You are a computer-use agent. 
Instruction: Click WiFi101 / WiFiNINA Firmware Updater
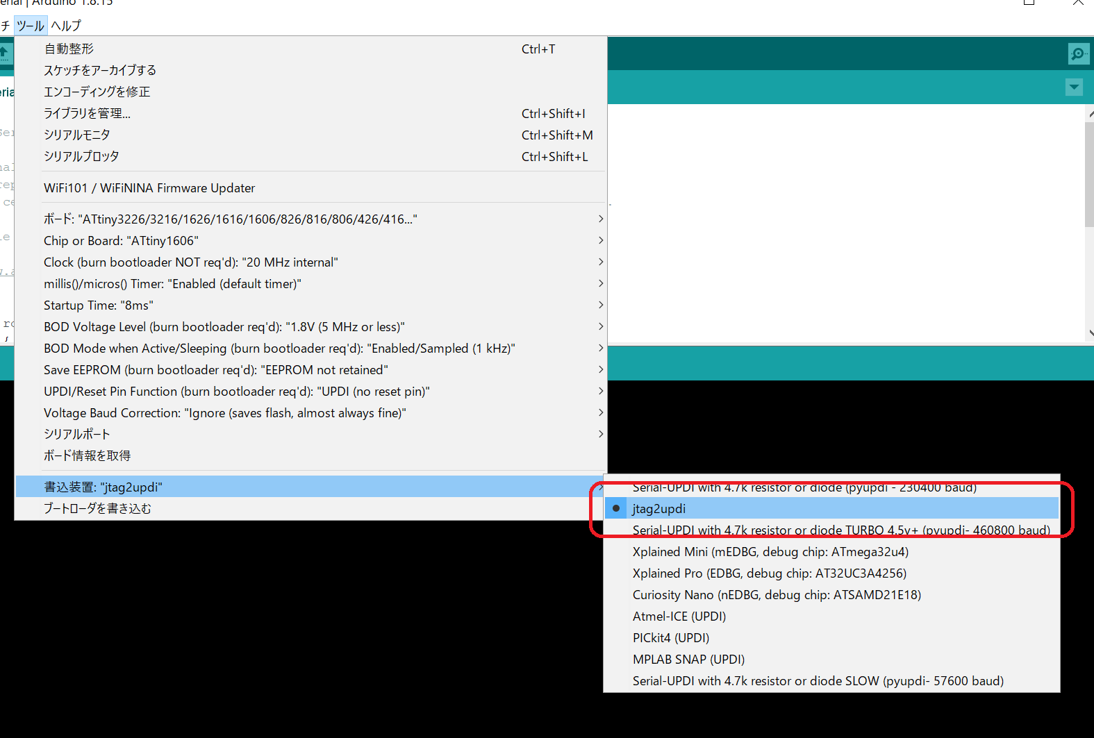[149, 188]
